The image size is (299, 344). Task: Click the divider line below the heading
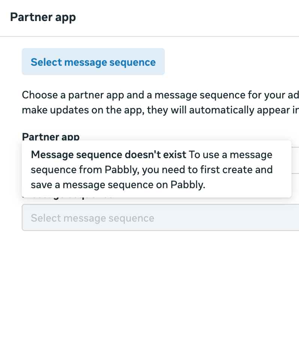tap(150, 36)
